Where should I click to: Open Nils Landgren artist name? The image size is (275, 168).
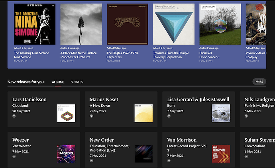tap(260, 99)
